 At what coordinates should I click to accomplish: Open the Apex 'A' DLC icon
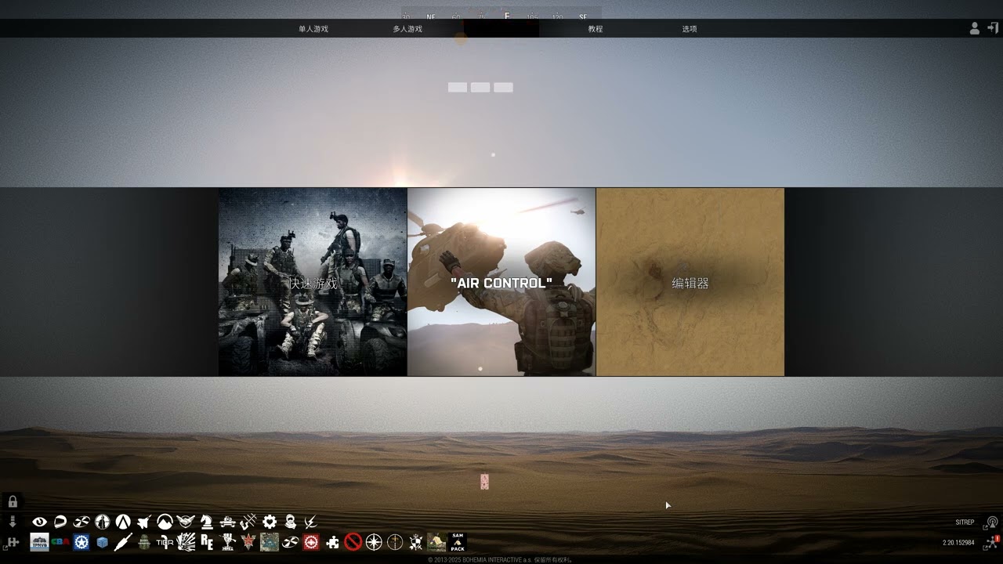[123, 522]
